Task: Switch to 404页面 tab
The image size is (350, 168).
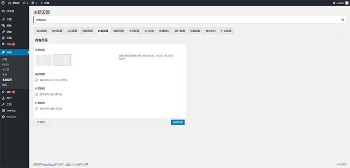Action: tap(149, 31)
